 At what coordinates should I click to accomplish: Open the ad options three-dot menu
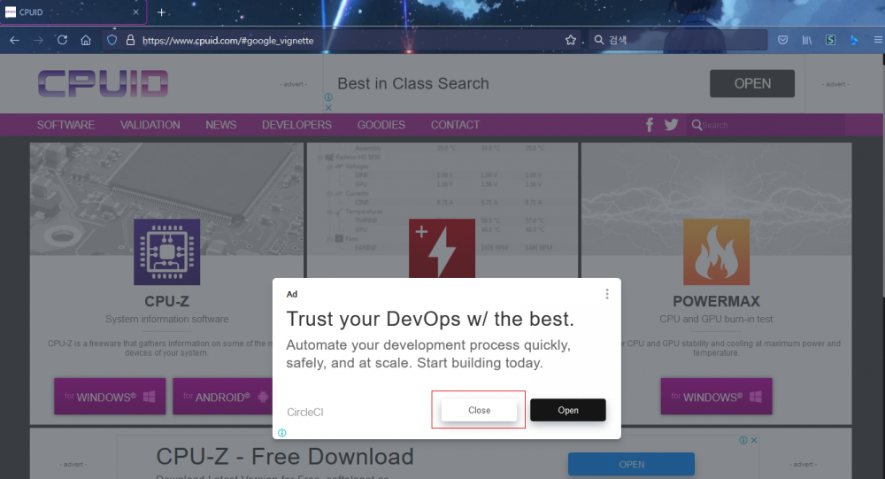point(607,294)
